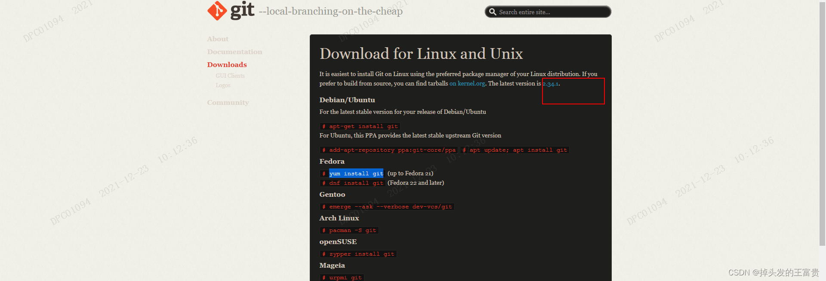Screen dimensions: 826x281
Task: Click the add-apt-repository ppa:git-core/ppa command
Action: click(389, 150)
